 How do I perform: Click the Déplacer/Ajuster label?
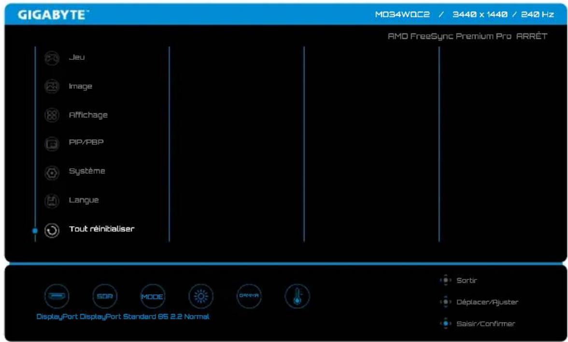pyautogui.click(x=487, y=302)
